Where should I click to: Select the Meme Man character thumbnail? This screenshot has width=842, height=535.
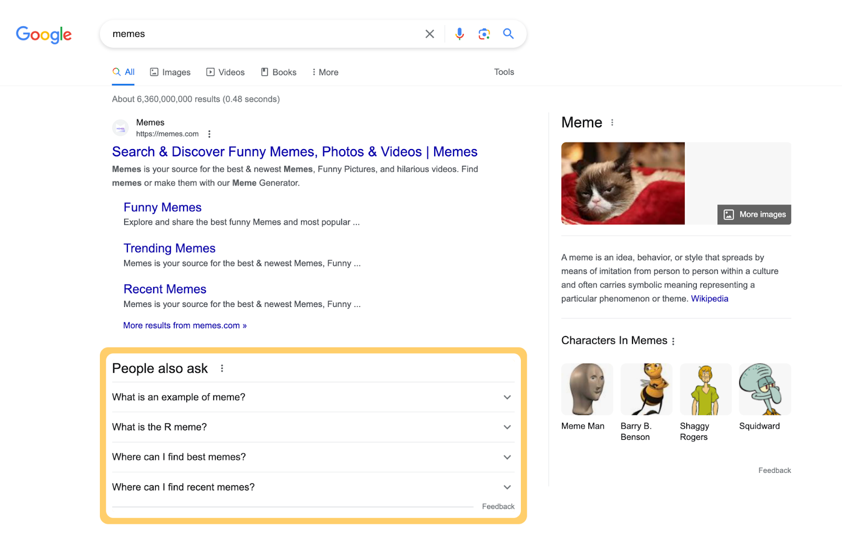click(587, 389)
